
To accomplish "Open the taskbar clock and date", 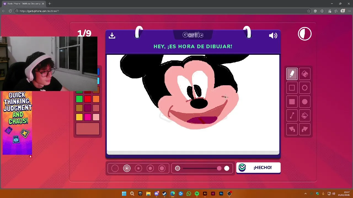I will point(344,194).
